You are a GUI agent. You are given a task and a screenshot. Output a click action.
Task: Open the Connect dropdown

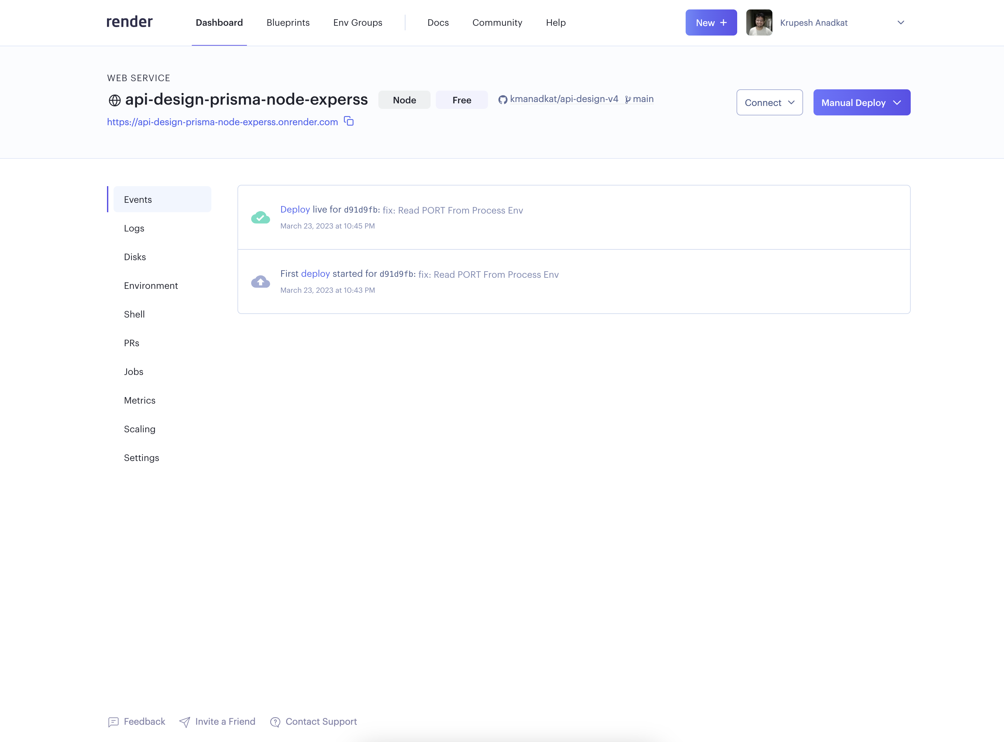click(x=769, y=102)
